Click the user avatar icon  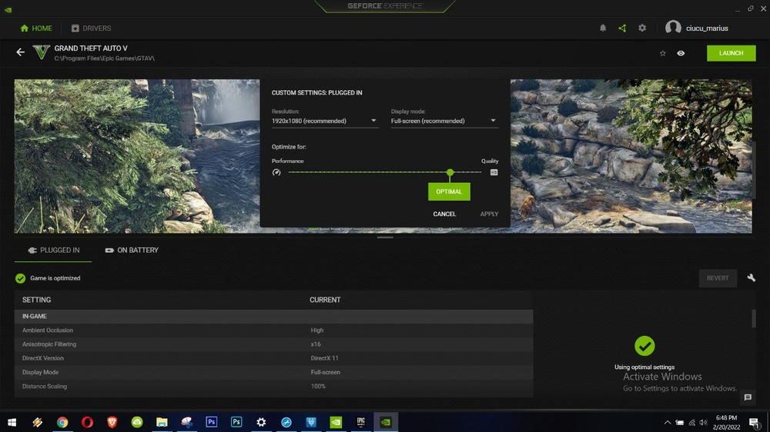pos(673,28)
